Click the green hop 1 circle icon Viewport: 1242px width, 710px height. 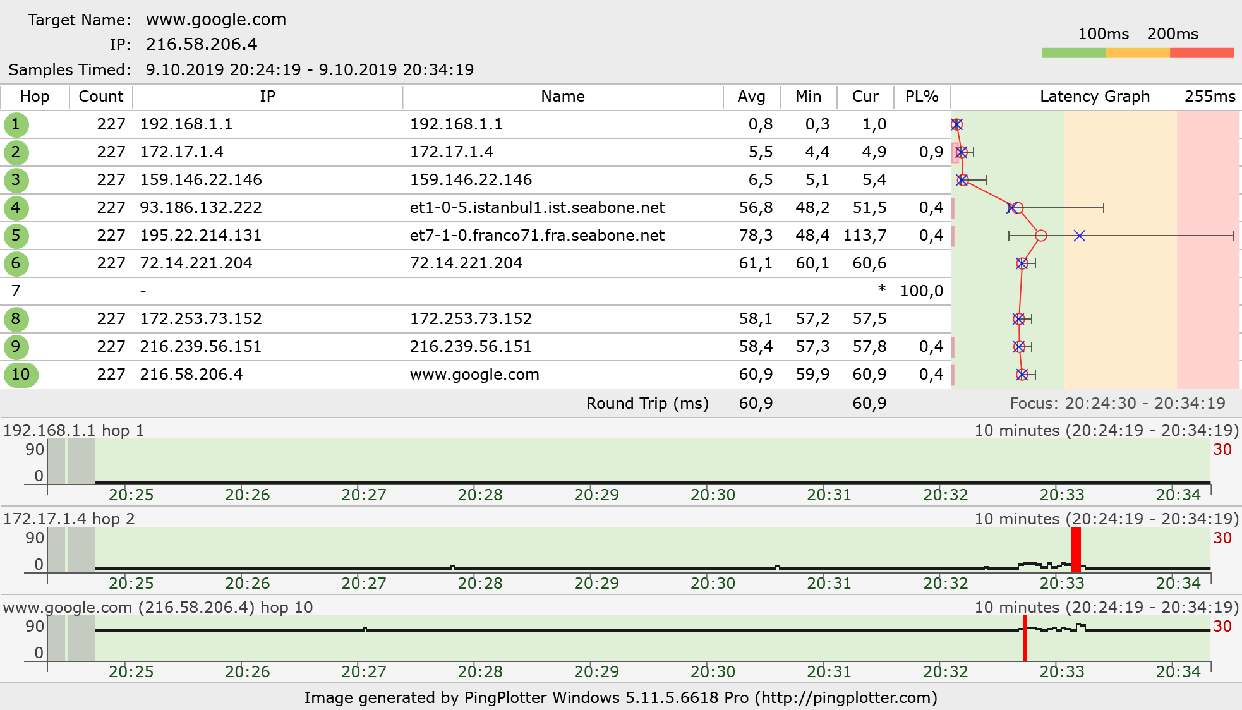point(16,124)
